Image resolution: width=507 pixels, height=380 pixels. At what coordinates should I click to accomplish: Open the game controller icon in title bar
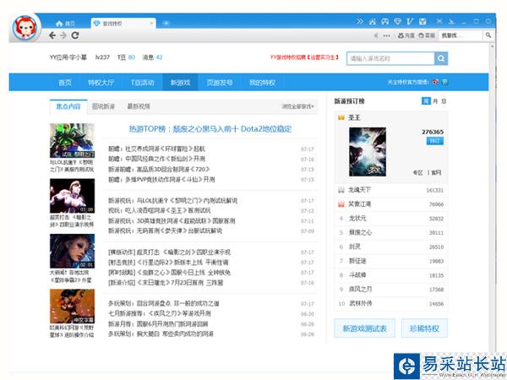[x=384, y=21]
